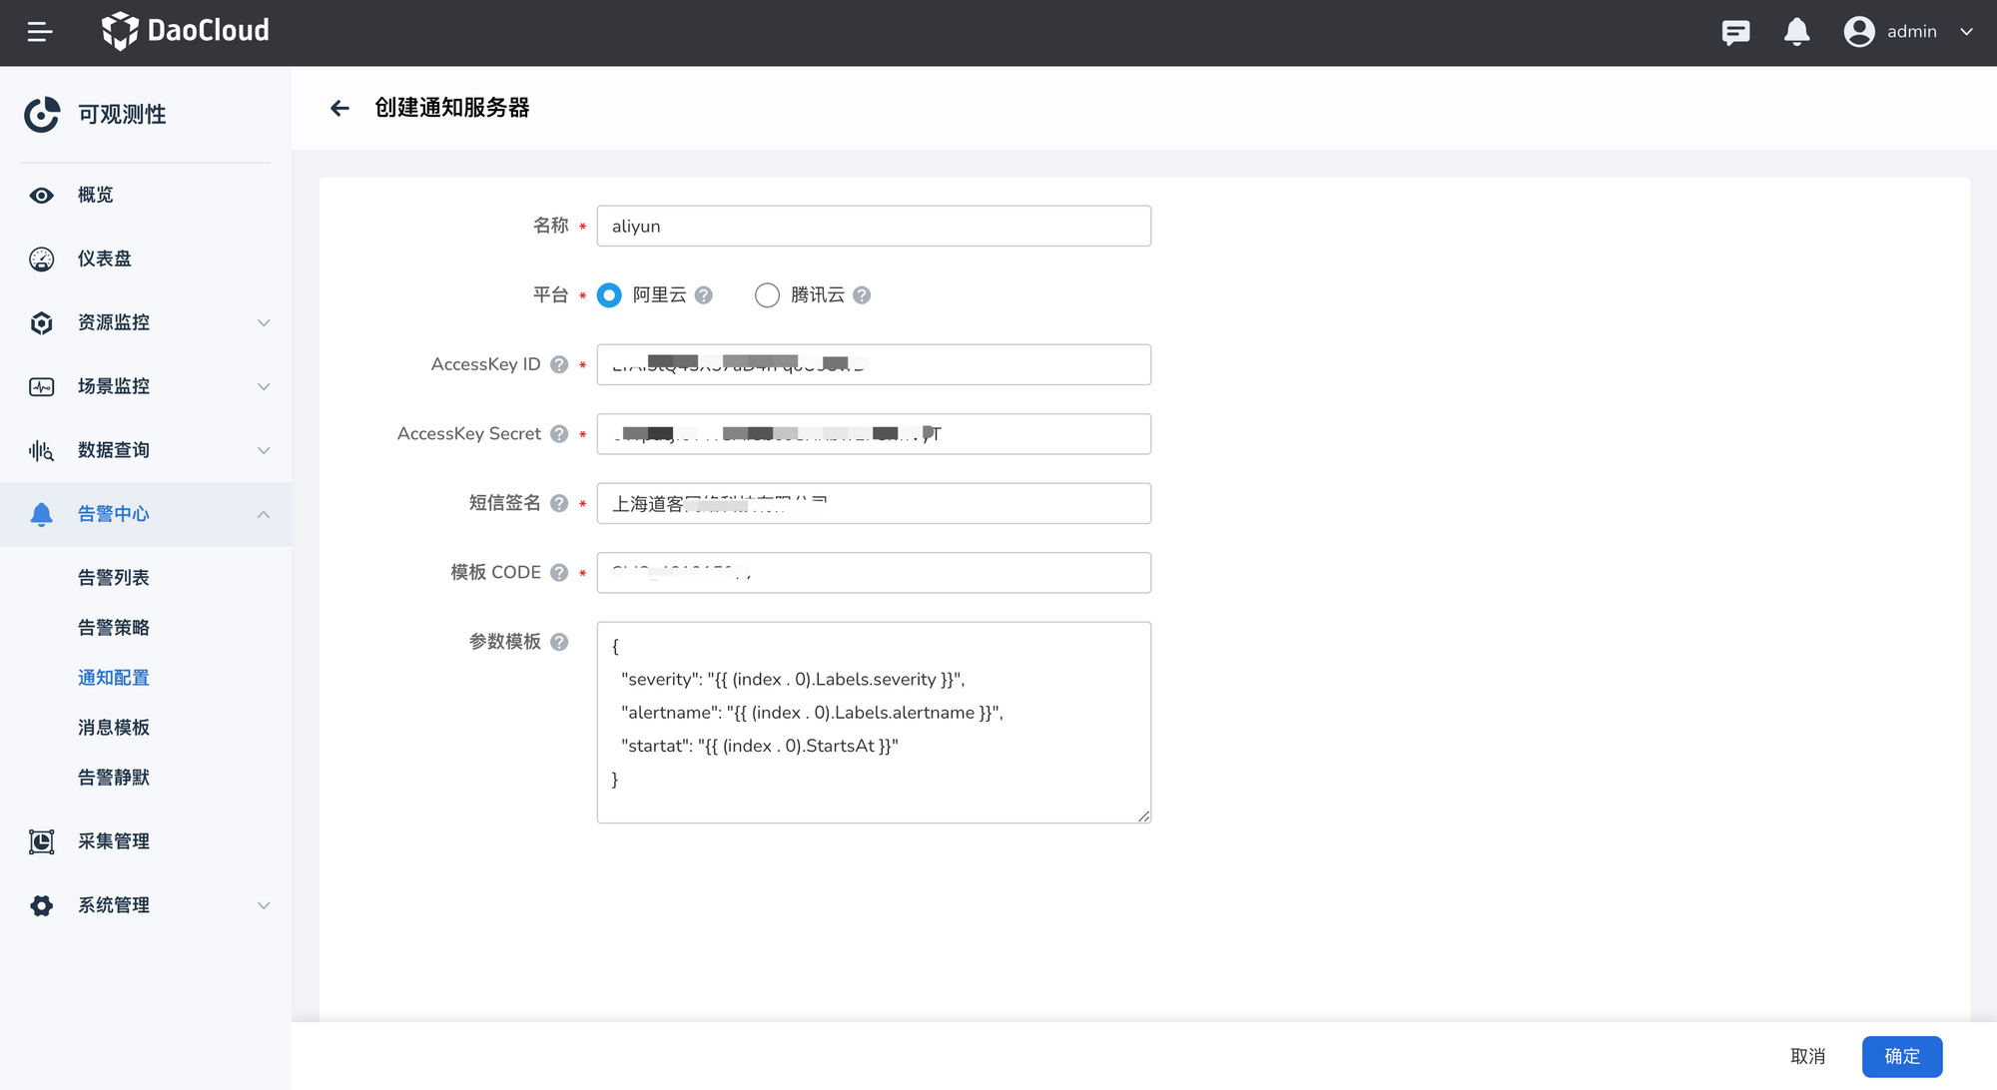Focus the 模板 CODE input field

pyautogui.click(x=874, y=573)
